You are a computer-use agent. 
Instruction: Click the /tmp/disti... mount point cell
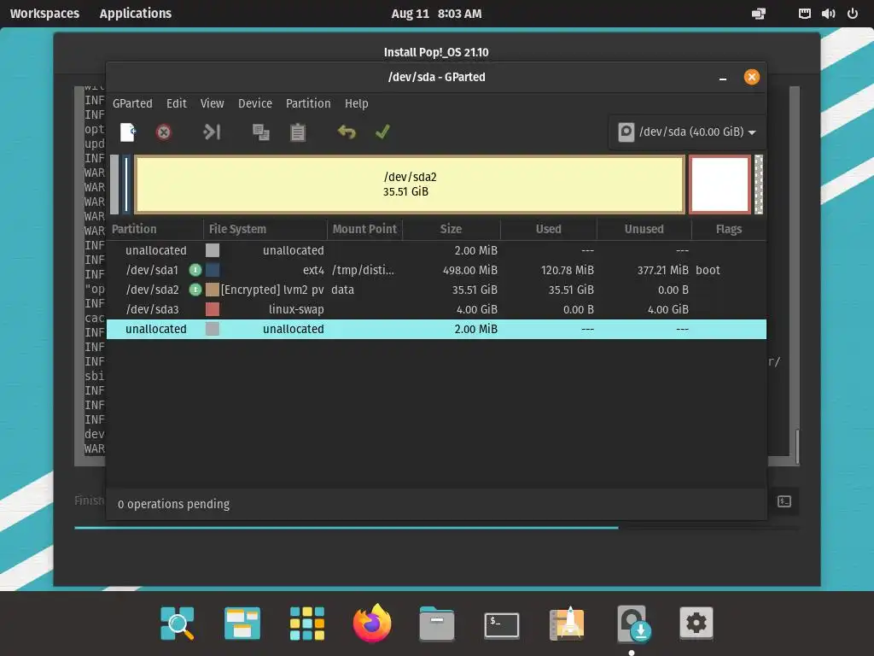(x=363, y=270)
